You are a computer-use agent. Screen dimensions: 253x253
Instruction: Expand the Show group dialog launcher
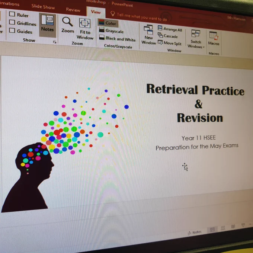click(x=55, y=42)
